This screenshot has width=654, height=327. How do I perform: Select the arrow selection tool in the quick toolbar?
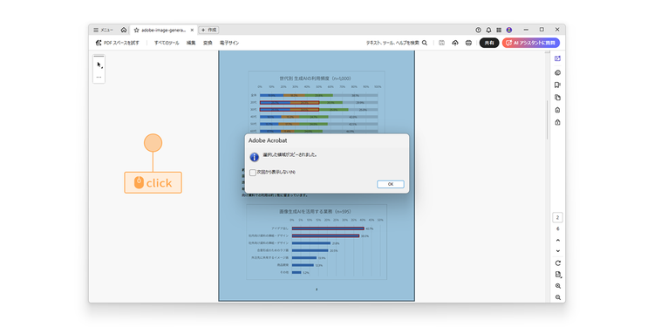[x=99, y=65]
